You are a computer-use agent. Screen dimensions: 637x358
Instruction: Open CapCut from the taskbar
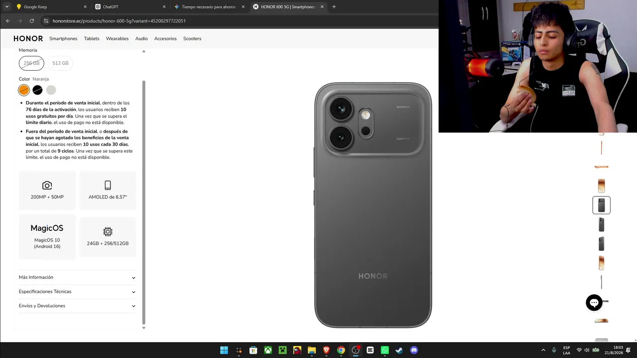pos(370,350)
